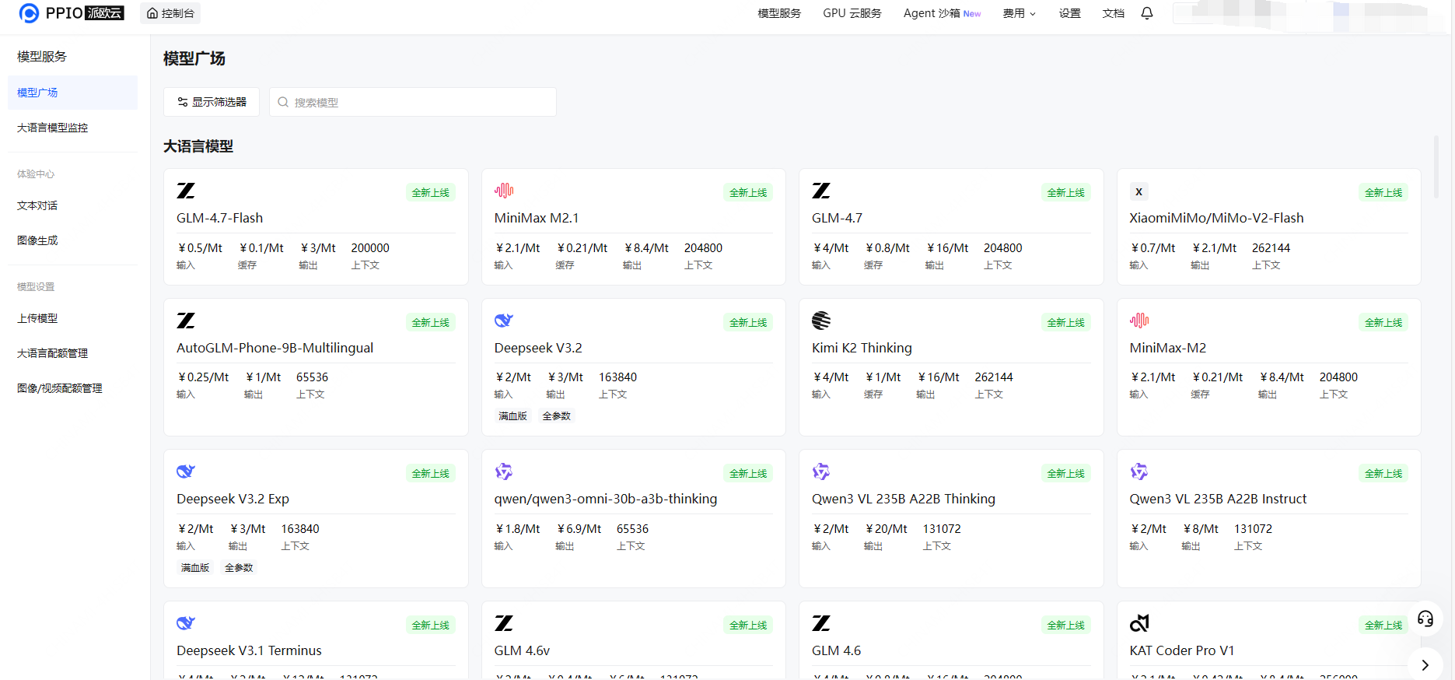Click the Deepseek V3.2 whale icon
Screen dimensions: 1455x680
(504, 321)
